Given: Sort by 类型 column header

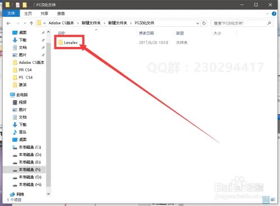Looking at the screenshot, I should (x=180, y=33).
